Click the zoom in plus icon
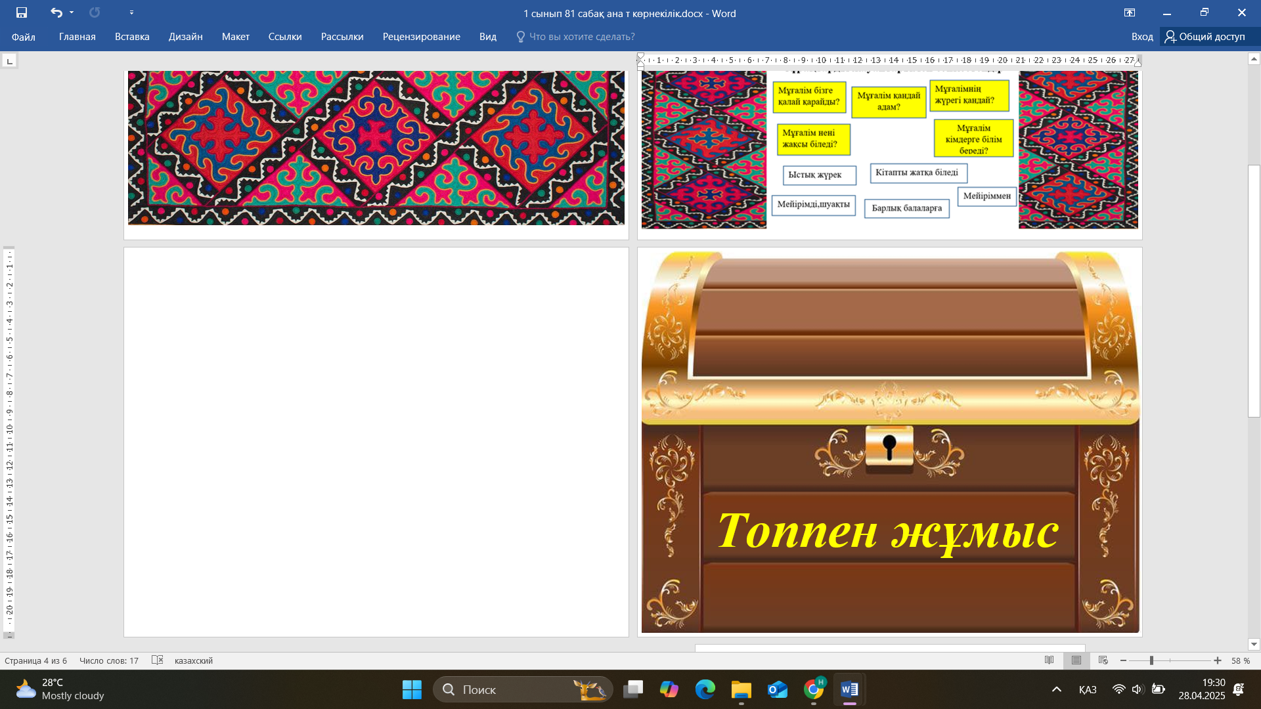 (x=1218, y=660)
